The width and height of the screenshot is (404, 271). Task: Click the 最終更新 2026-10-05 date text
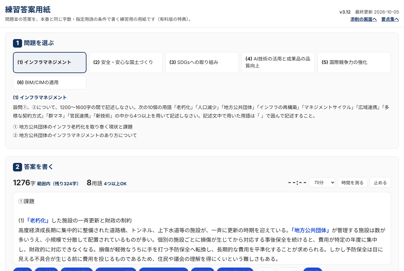coord(377,12)
